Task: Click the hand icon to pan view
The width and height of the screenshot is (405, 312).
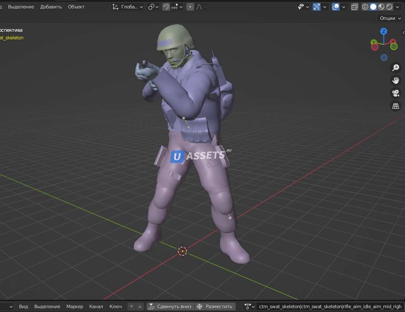Action: [x=396, y=80]
